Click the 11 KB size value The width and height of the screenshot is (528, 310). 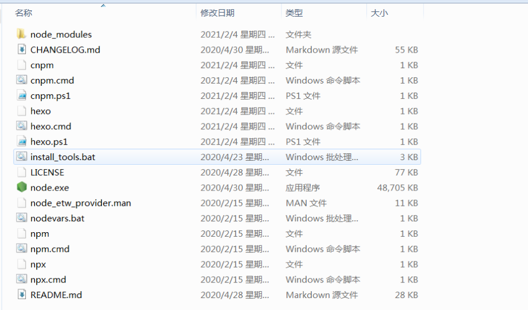tap(406, 203)
